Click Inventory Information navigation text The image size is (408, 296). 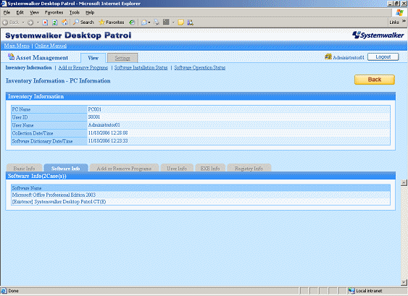click(28, 67)
